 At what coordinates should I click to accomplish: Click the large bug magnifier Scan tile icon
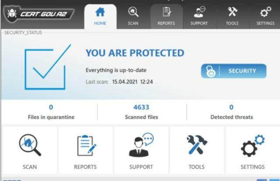click(x=30, y=145)
